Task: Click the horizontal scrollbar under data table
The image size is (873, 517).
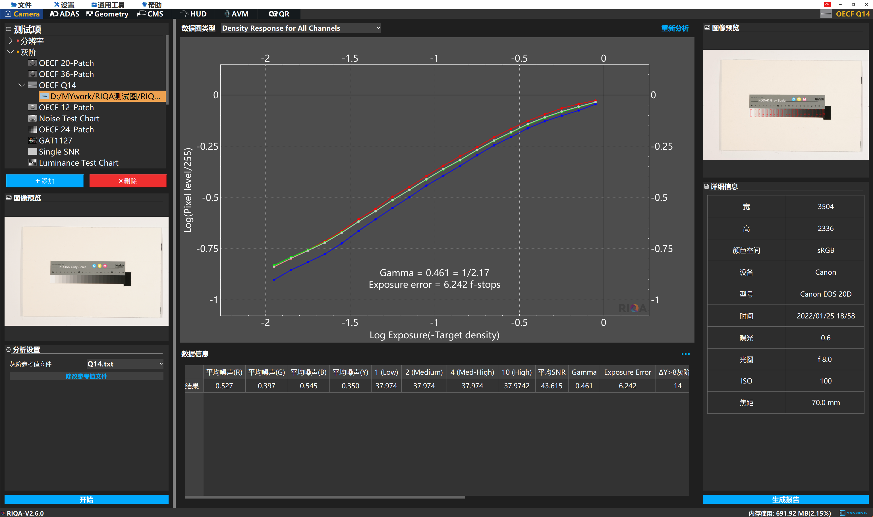Action: click(x=324, y=497)
